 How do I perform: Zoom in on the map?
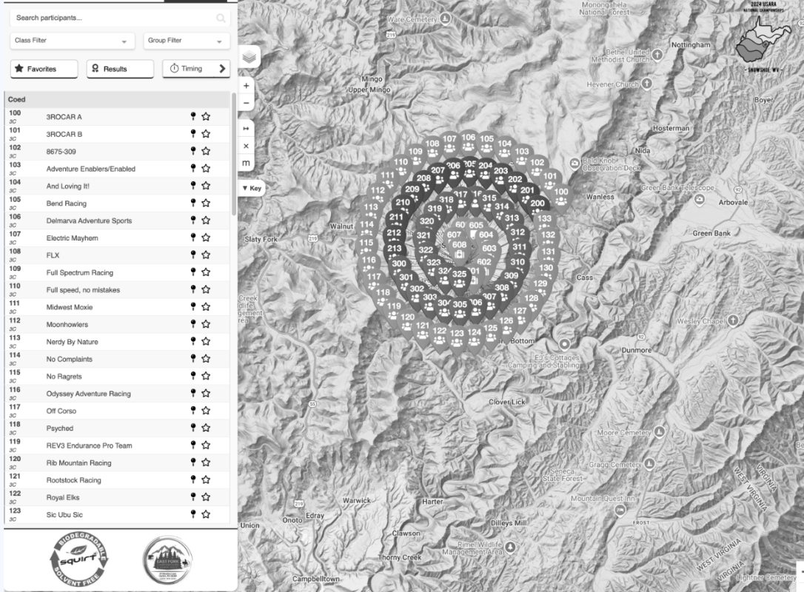(247, 86)
